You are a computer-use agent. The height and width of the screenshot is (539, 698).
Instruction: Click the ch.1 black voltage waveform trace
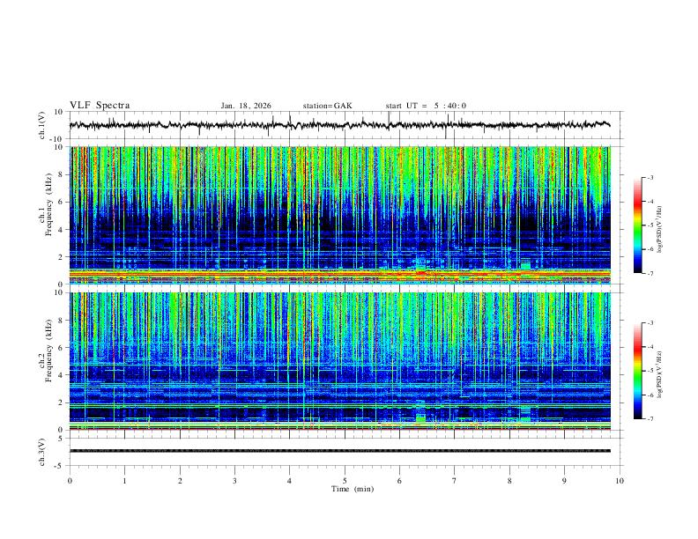[x=339, y=125]
